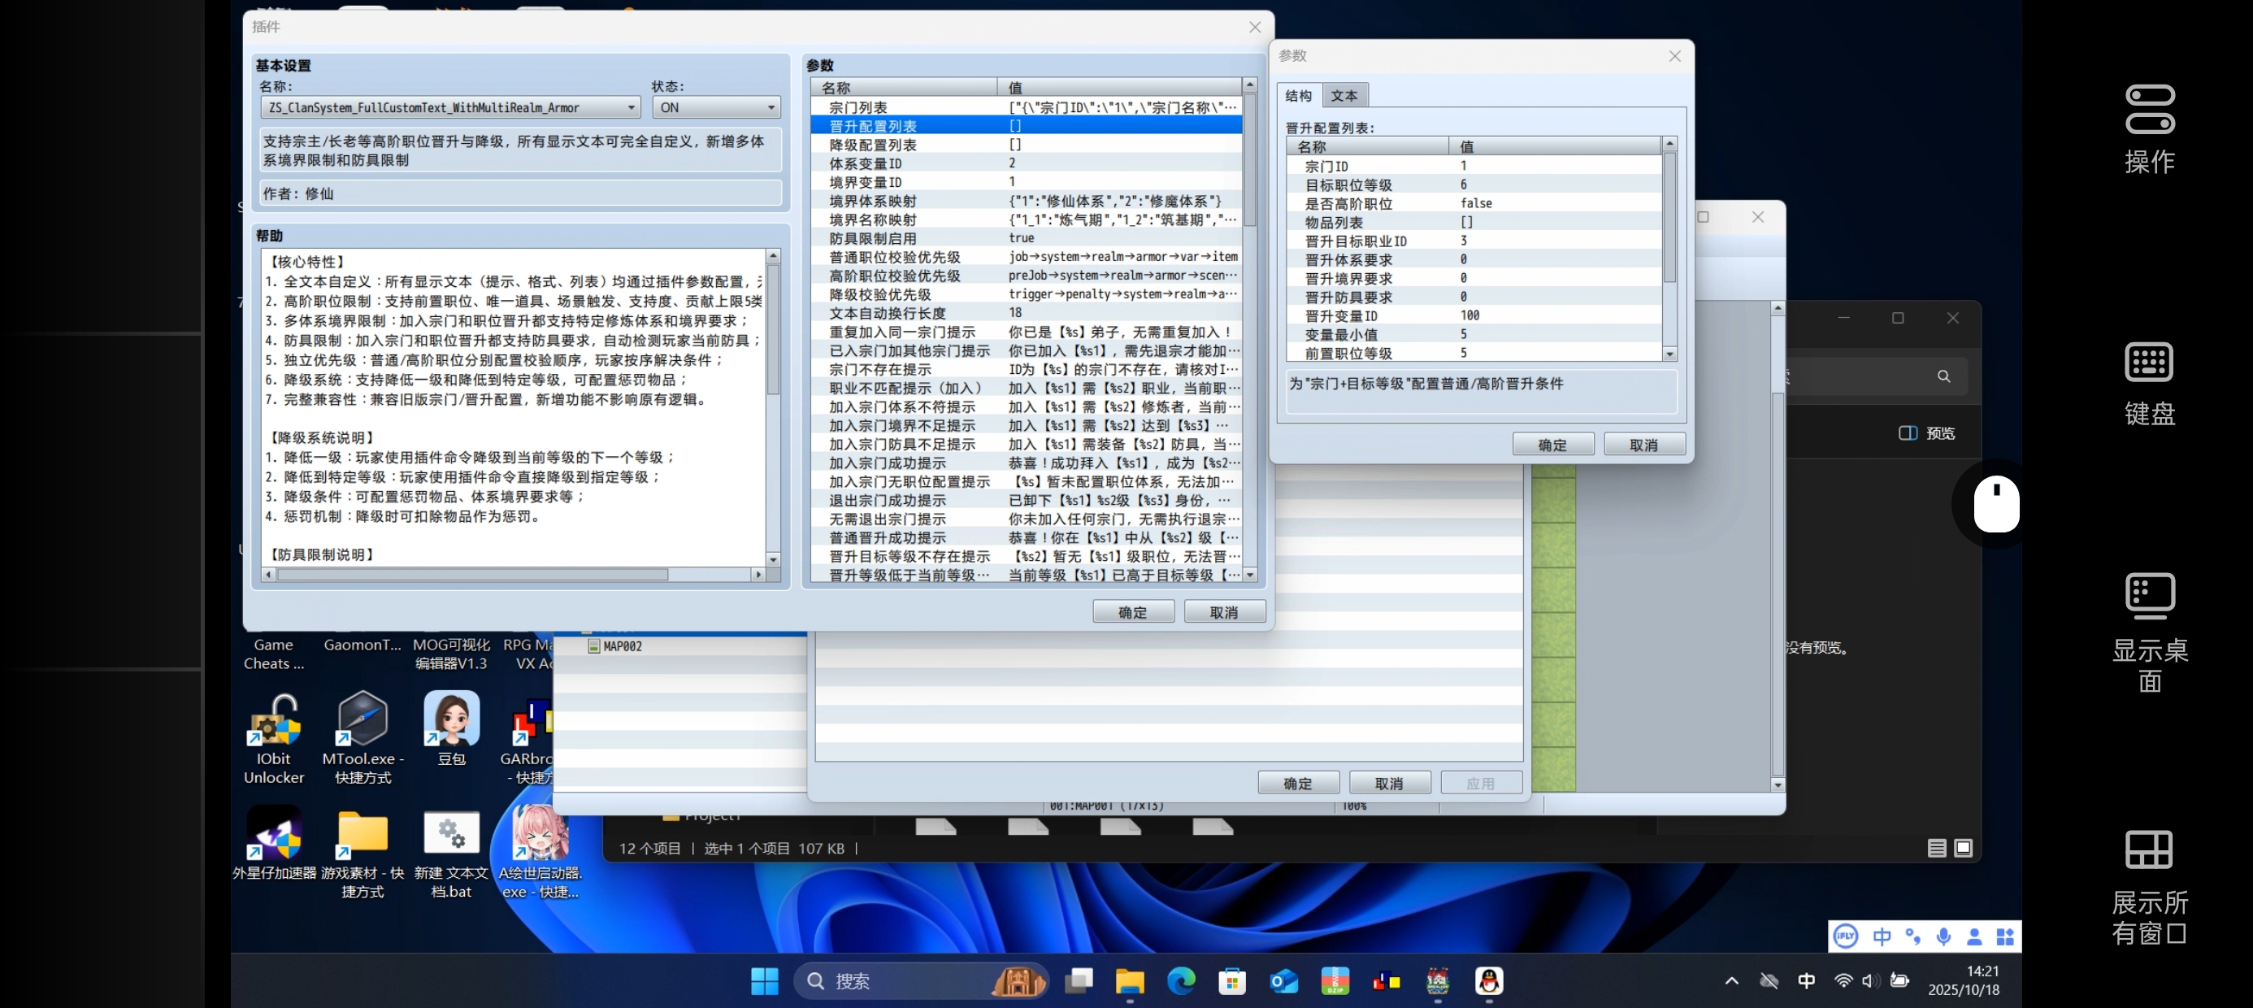Viewport: 2253px width, 1008px height.
Task: Click iFLY input method microphone icon
Action: click(1943, 936)
